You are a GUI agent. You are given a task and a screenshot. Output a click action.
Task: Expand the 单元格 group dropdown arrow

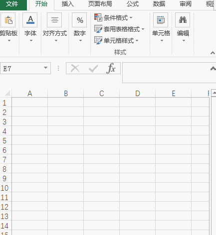162,41
